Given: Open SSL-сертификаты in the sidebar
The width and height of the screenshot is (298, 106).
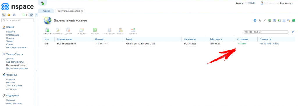Looking at the screenshot, I should (x=15, y=62).
